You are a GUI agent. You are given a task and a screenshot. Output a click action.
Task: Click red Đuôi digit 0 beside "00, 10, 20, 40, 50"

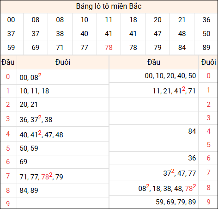(208, 76)
